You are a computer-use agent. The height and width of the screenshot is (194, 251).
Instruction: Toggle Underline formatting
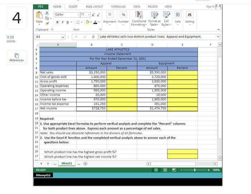(67, 22)
